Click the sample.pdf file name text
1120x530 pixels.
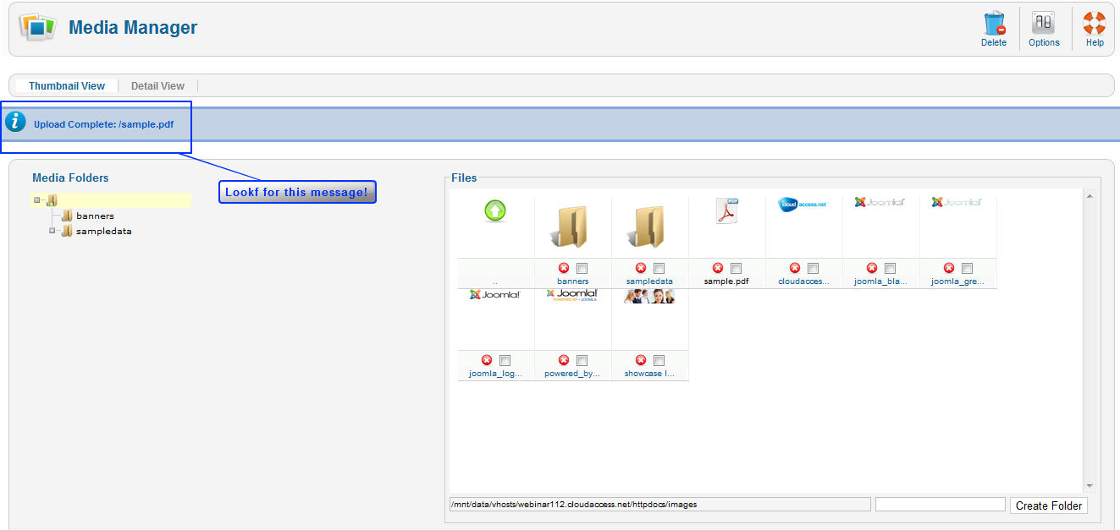(x=726, y=281)
